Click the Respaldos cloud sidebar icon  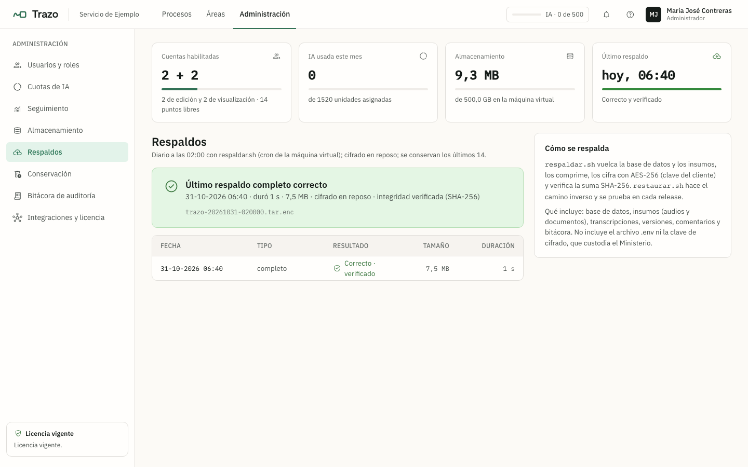[18, 153]
